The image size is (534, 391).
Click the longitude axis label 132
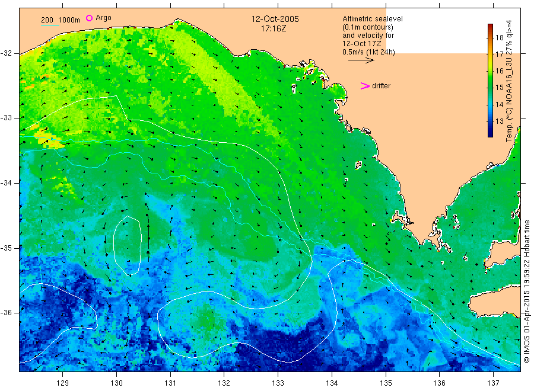(224, 383)
